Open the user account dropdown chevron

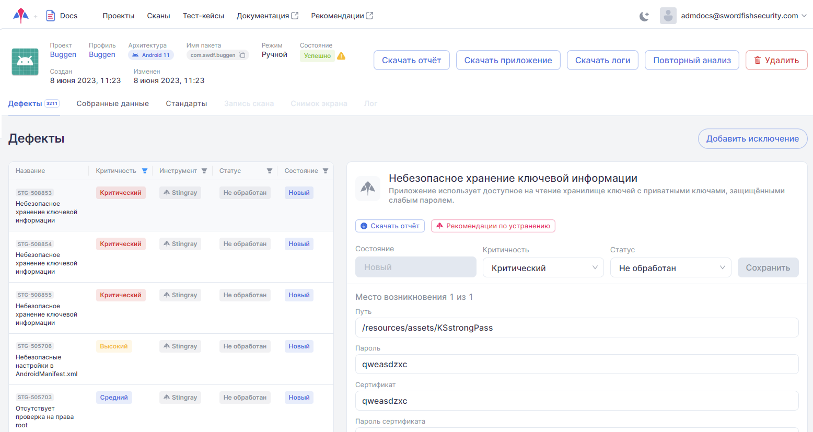tap(804, 16)
